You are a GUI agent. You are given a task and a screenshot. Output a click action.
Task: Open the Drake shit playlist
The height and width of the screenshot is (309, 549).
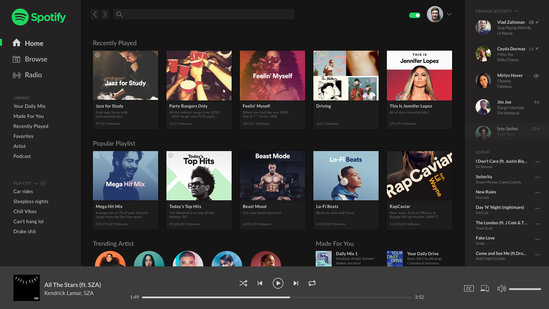(x=25, y=231)
